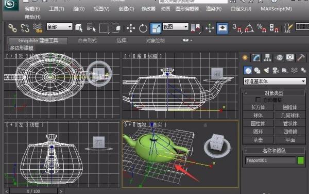Open the 创建(C) menu
Viewport: 309px width, 194px height.
(x=126, y=9)
